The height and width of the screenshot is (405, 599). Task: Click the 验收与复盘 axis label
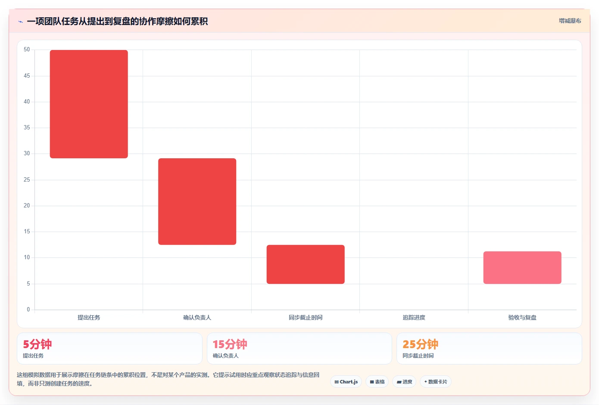tap(522, 317)
